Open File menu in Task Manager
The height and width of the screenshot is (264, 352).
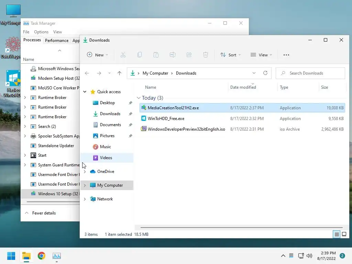tap(26, 32)
